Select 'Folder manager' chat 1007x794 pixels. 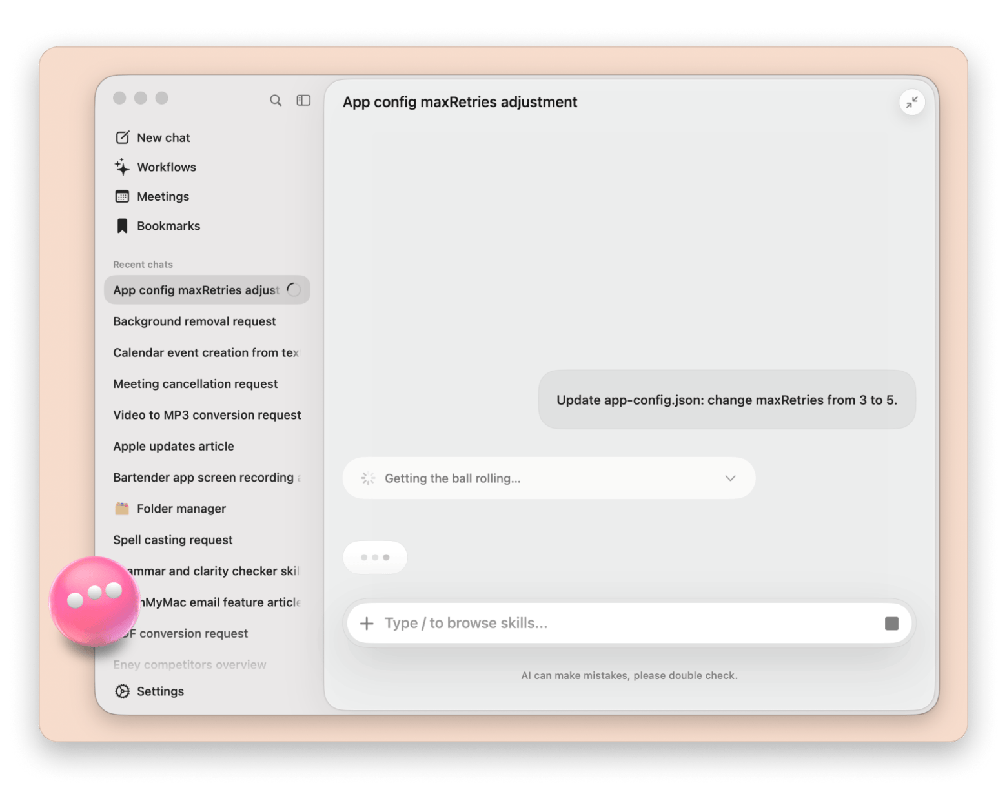tap(207, 509)
